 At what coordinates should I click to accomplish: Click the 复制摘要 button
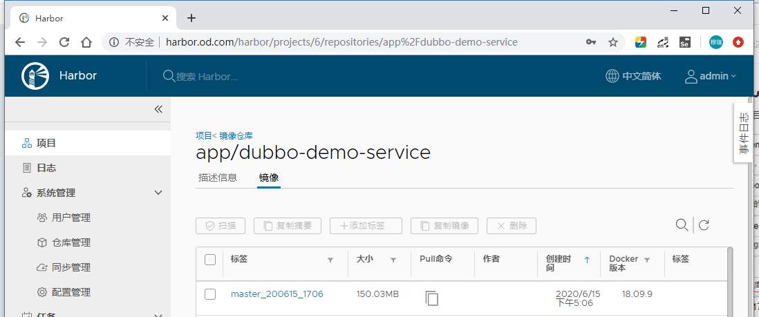pyautogui.click(x=288, y=226)
